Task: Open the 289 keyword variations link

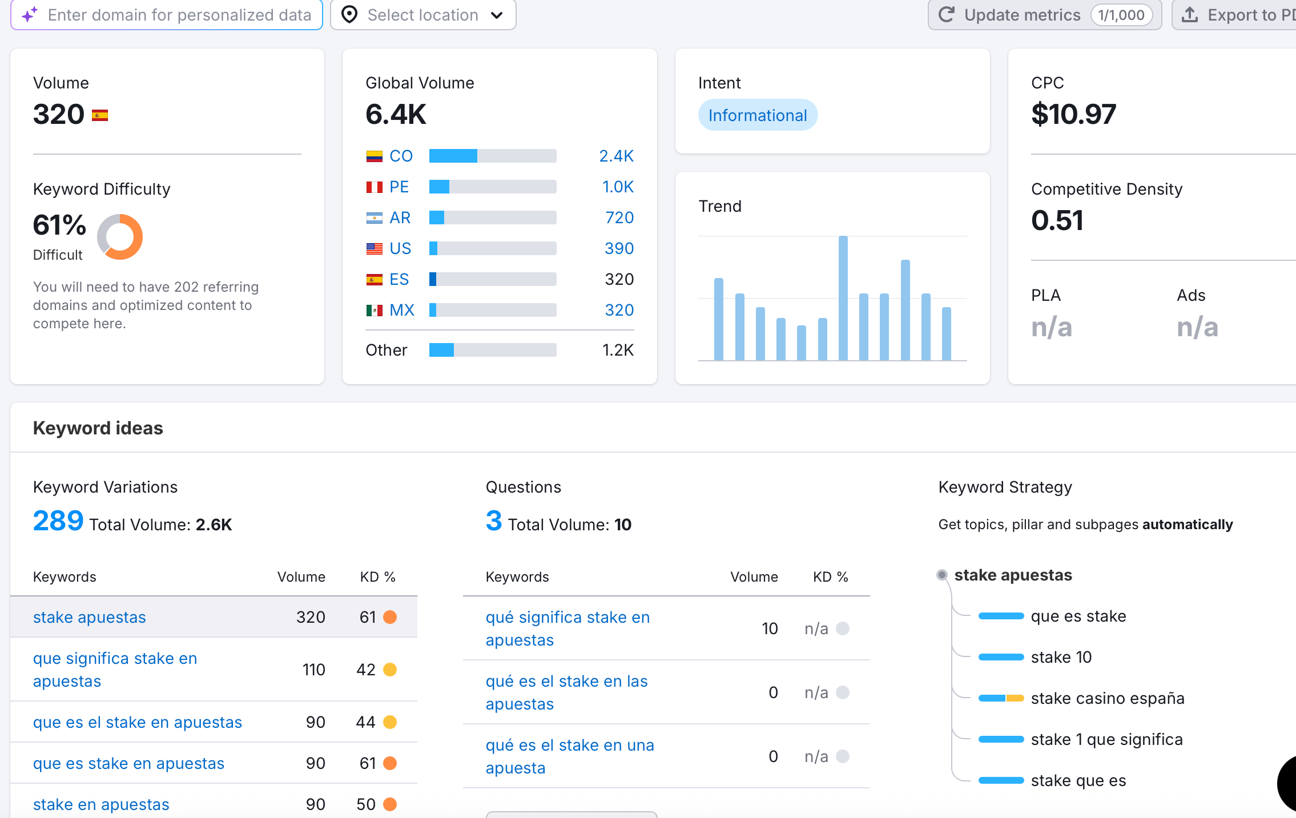Action: tap(58, 521)
